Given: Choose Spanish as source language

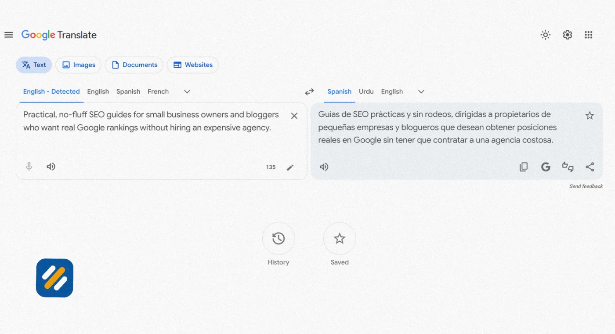Looking at the screenshot, I should [128, 91].
